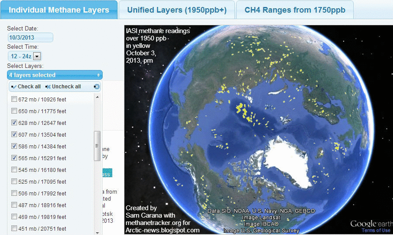Image resolution: width=393 pixels, height=235 pixels.
Task: Uncheck the 628 mb / 12647 feet layer
Action: (x=14, y=123)
